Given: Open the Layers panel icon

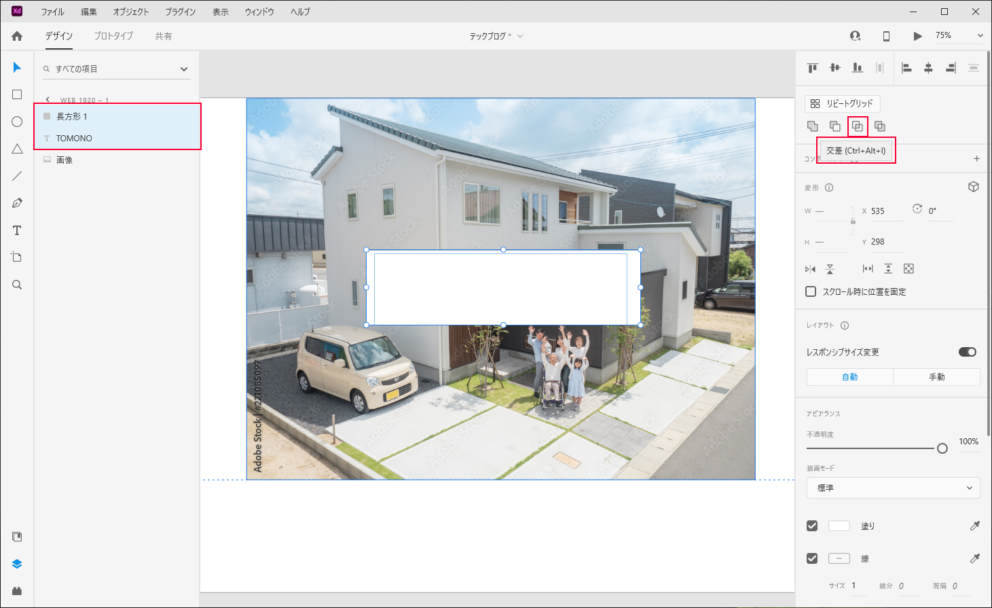Looking at the screenshot, I should [16, 563].
